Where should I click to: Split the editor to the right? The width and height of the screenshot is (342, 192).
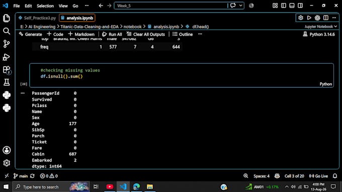[326, 18]
